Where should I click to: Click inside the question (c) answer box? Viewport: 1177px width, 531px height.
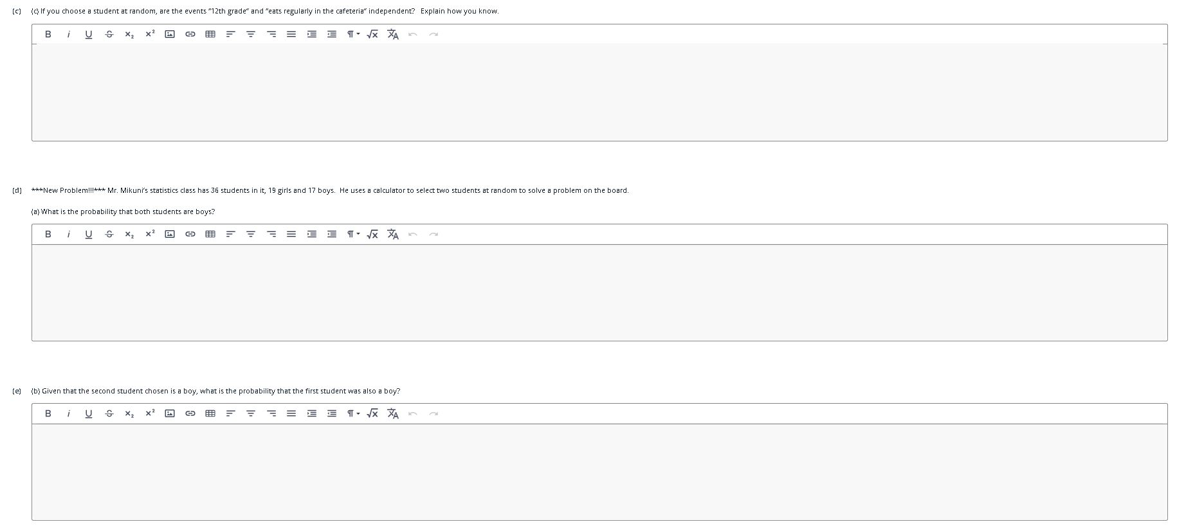(599, 93)
